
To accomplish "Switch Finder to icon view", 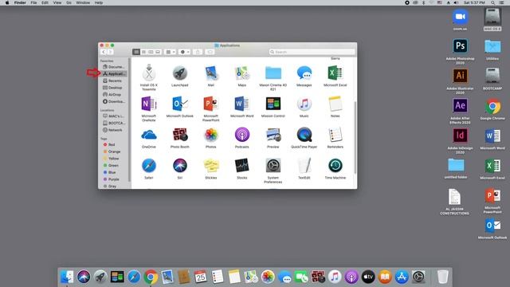I will [136, 52].
